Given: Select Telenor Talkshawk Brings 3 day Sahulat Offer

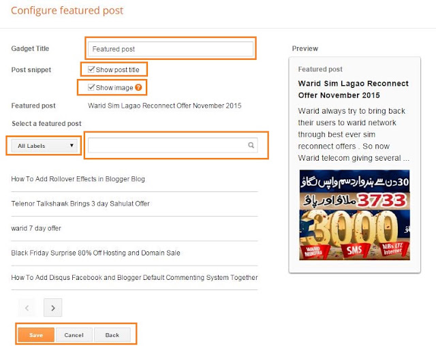Looking at the screenshot, I should coord(80,204).
